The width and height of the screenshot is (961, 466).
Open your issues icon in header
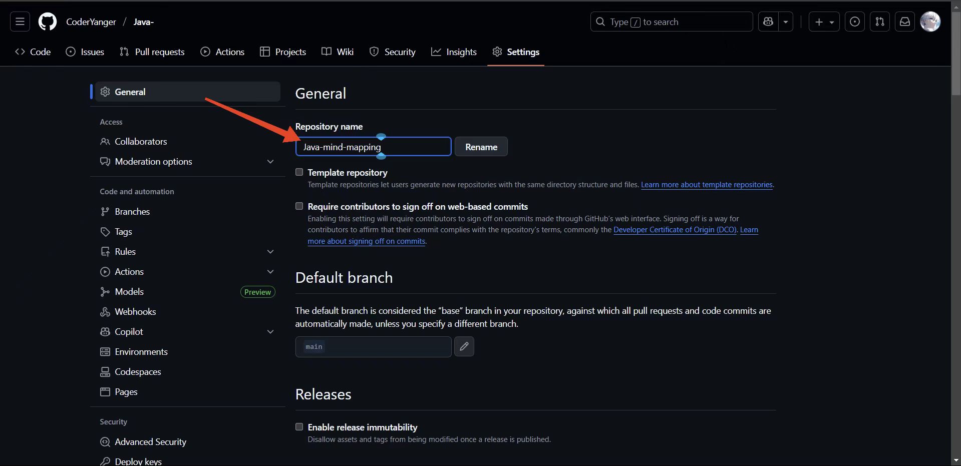pos(855,22)
